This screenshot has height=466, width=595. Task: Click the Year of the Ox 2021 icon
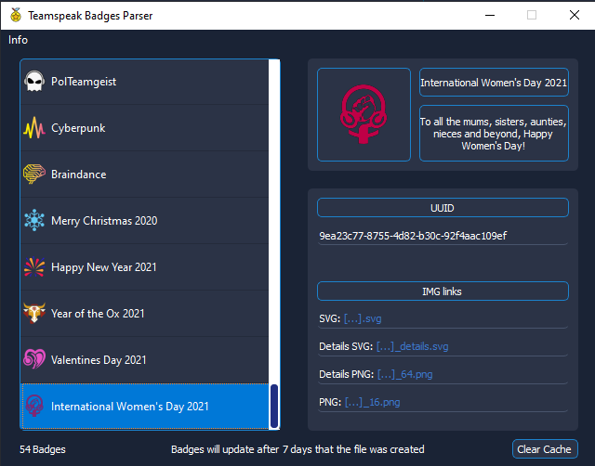[x=34, y=314]
